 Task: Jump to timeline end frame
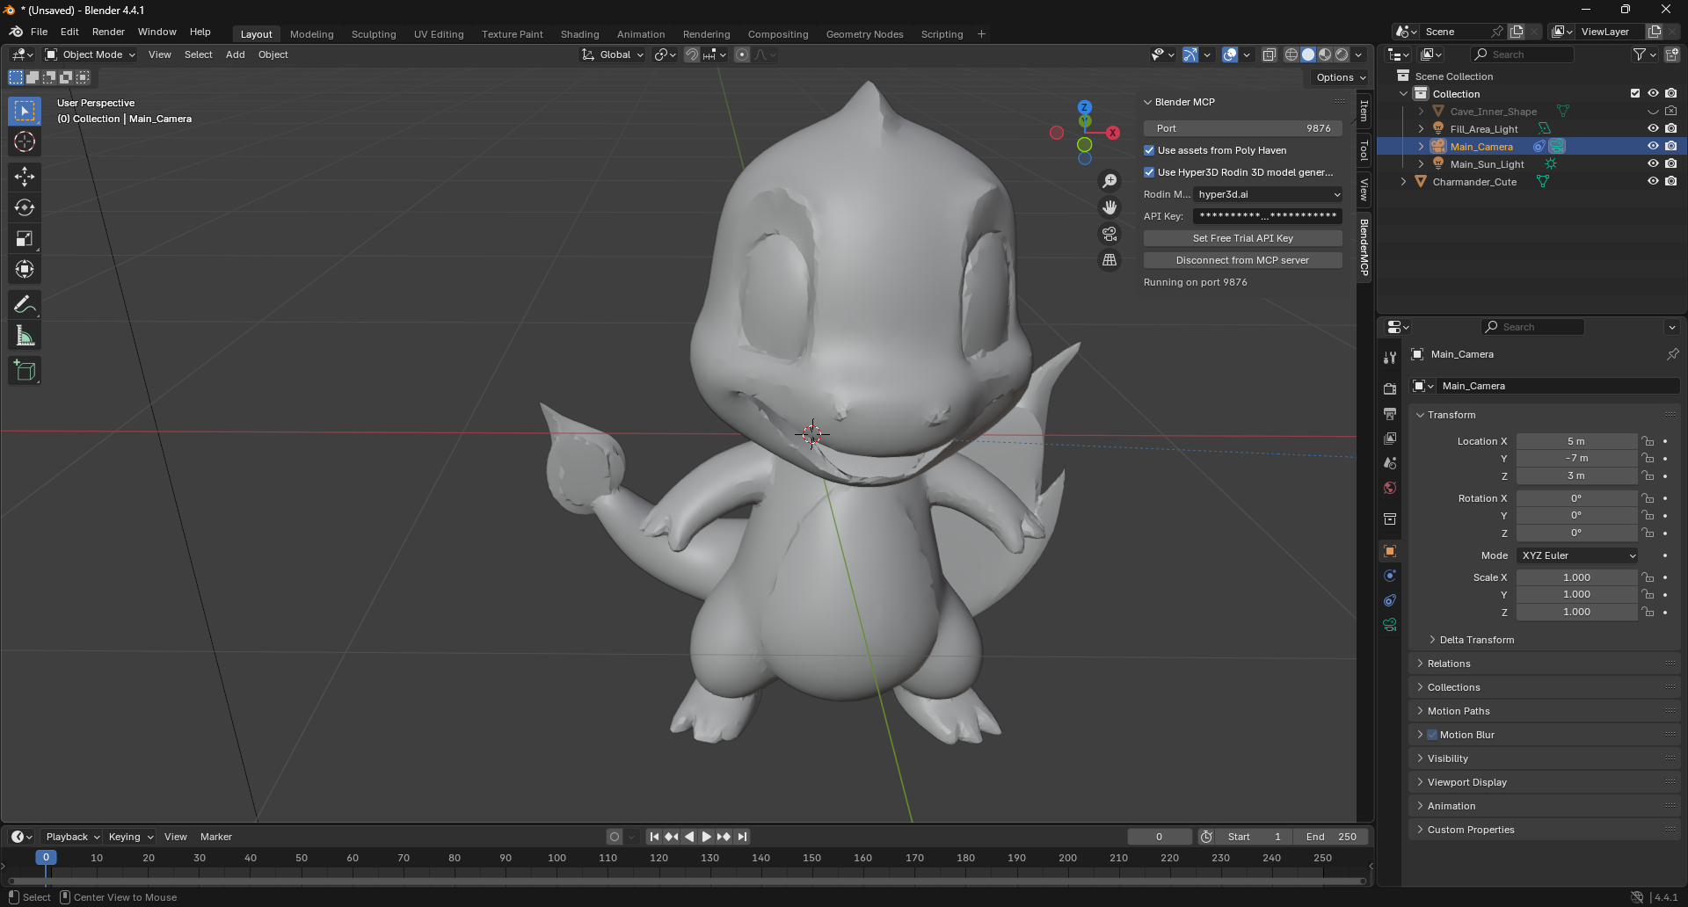(x=743, y=837)
